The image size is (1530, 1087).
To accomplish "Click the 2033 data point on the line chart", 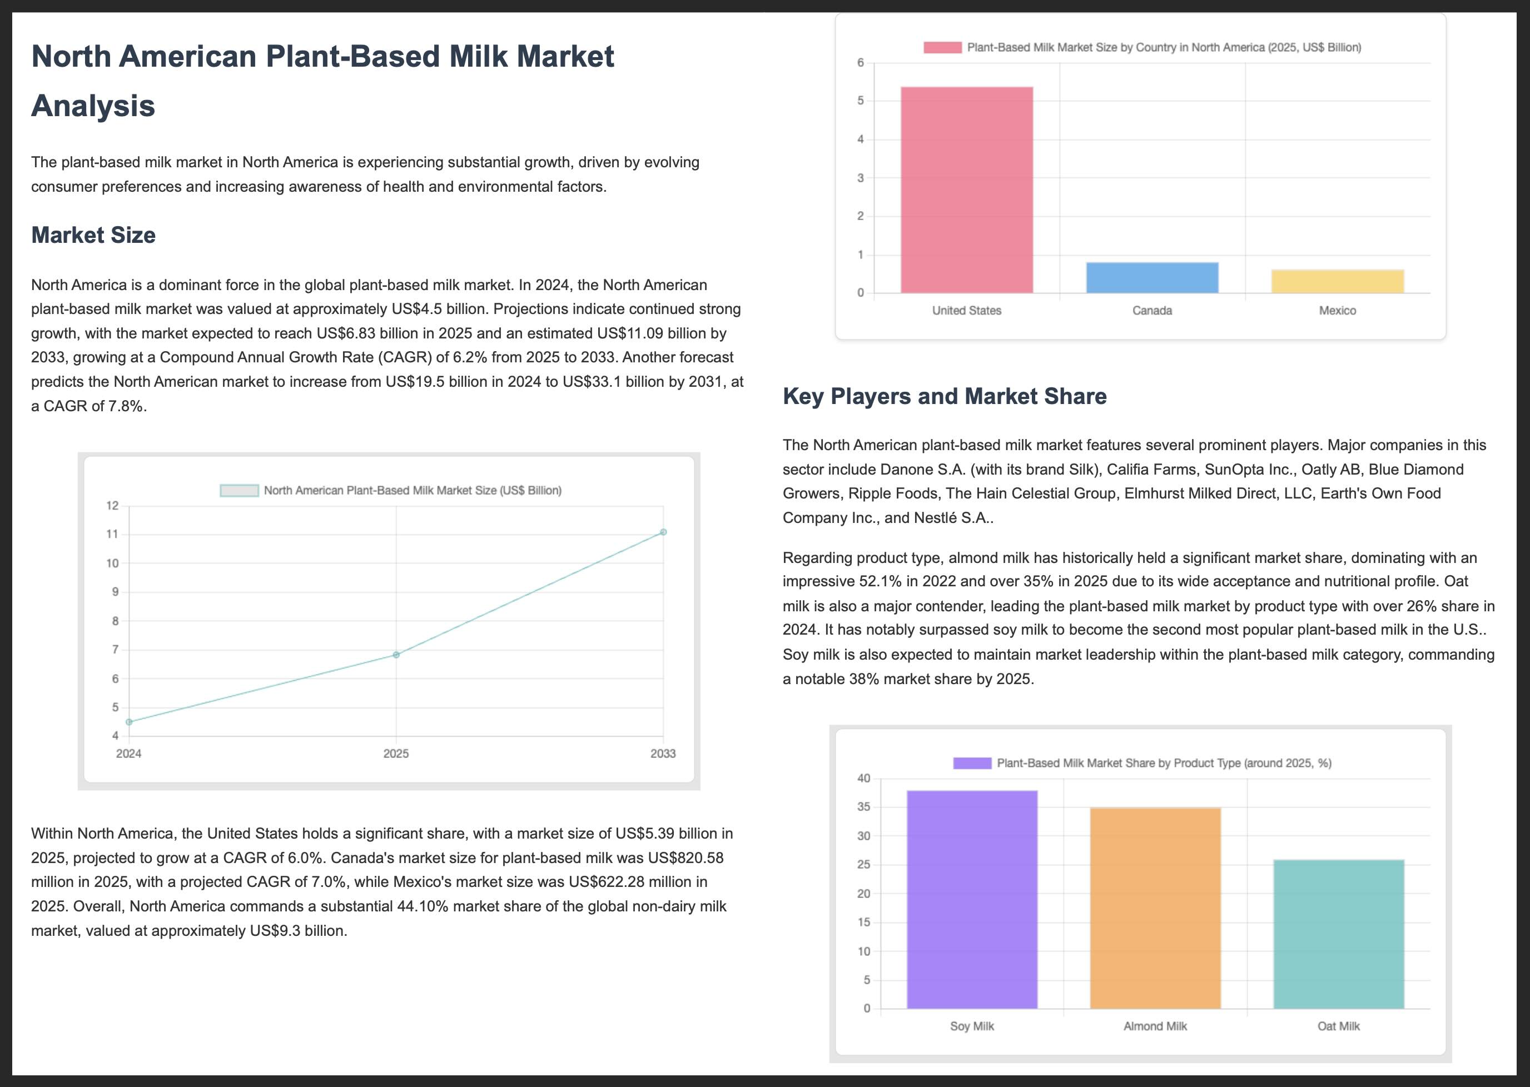I will 663,532.
